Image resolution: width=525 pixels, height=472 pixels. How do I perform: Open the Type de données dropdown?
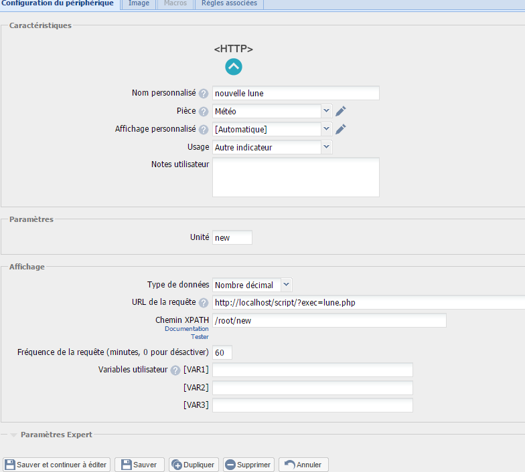click(x=252, y=285)
